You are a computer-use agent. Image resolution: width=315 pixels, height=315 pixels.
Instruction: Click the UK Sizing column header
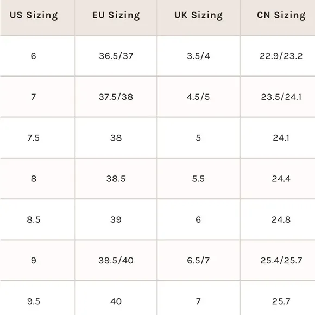pos(198,17)
